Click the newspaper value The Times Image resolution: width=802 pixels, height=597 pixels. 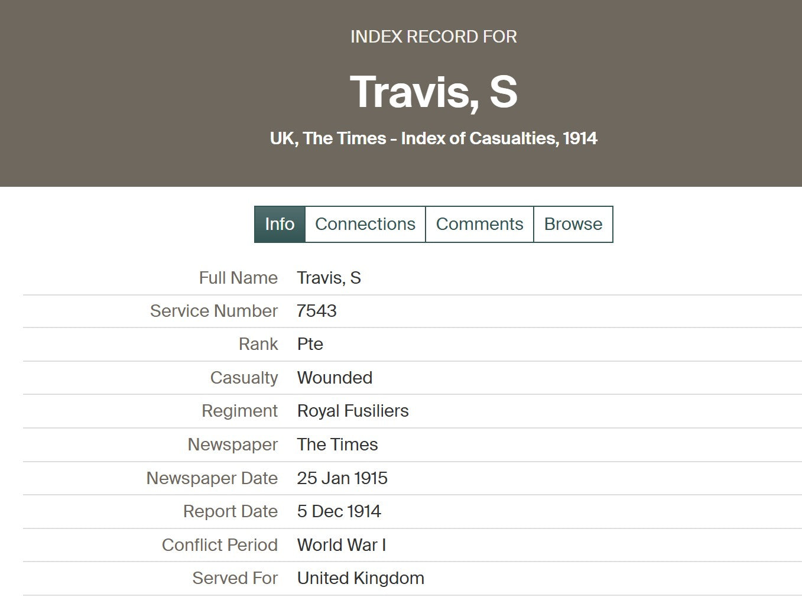[337, 444]
